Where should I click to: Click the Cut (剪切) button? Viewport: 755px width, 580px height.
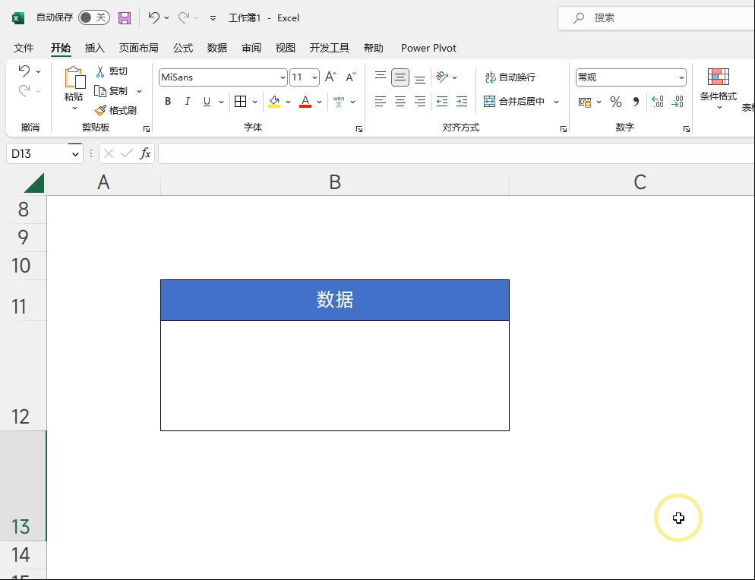112,71
